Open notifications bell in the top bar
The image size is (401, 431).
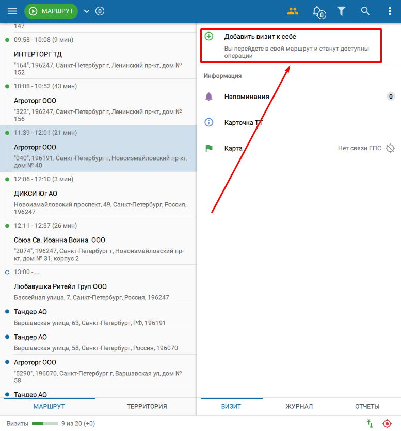point(318,12)
